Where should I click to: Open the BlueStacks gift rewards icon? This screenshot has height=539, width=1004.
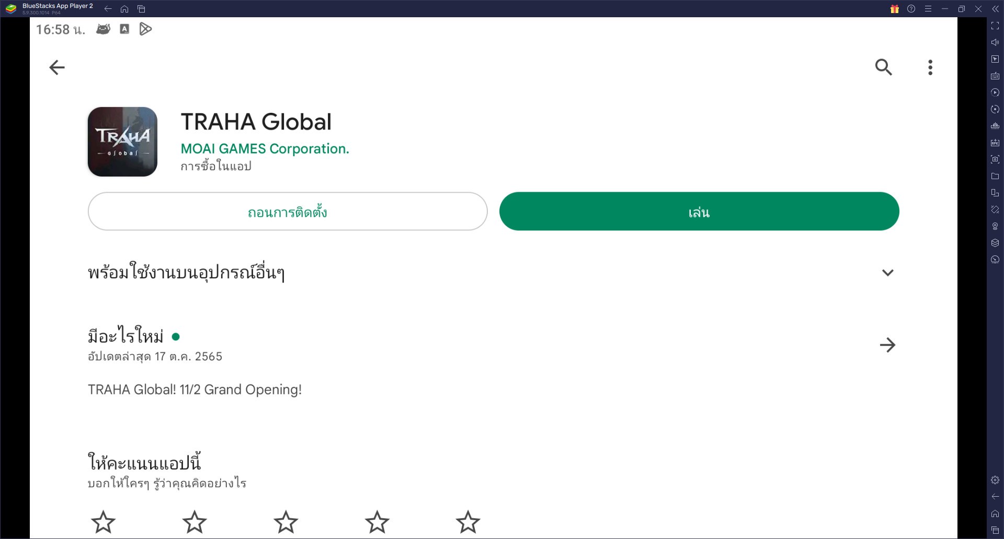point(895,9)
